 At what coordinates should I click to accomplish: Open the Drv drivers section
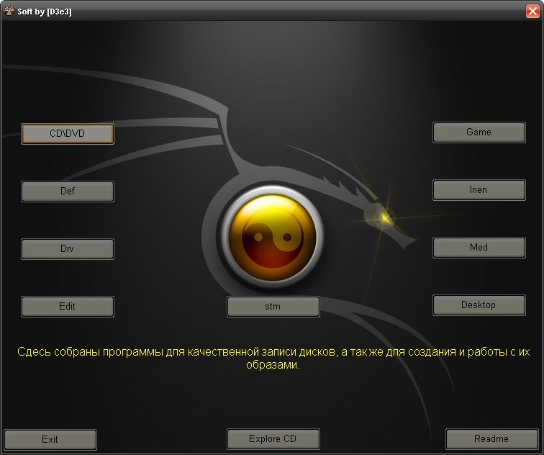point(68,249)
